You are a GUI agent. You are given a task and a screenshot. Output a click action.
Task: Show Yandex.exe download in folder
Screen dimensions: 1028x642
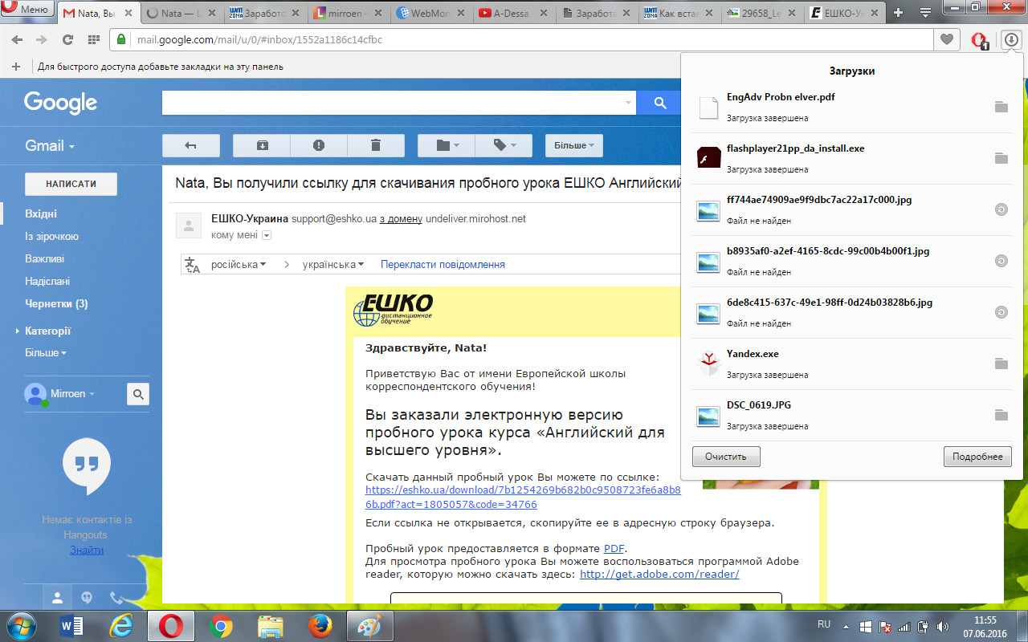[x=1001, y=364]
